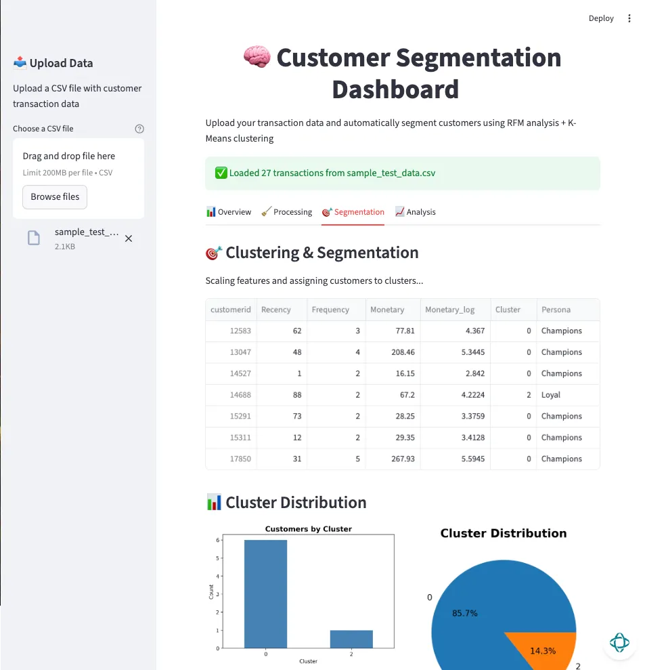Screen dimensions: 645x670
Task: Open the Processing tab
Action: coord(286,211)
